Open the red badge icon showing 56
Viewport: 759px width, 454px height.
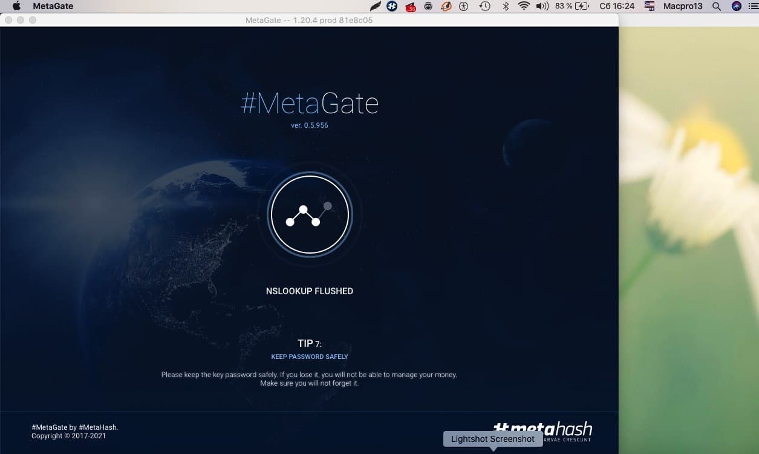(x=411, y=7)
